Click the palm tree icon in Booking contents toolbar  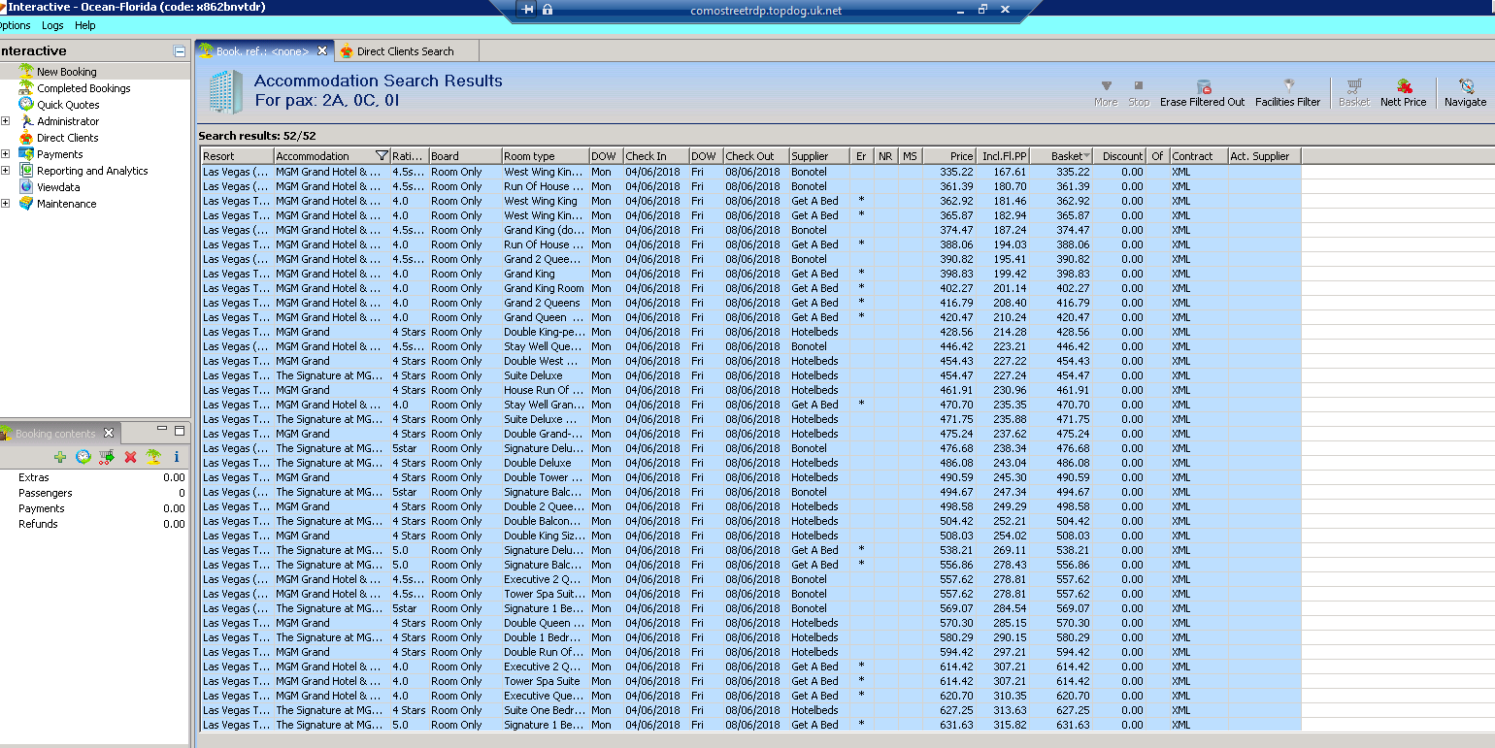point(153,457)
